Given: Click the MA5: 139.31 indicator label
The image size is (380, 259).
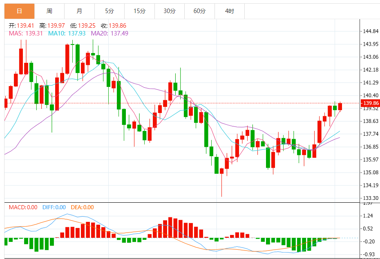Looking at the screenshot, I should pos(26,33).
